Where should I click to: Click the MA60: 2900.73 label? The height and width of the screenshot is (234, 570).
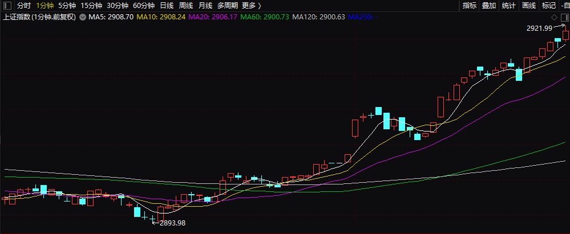(265, 17)
